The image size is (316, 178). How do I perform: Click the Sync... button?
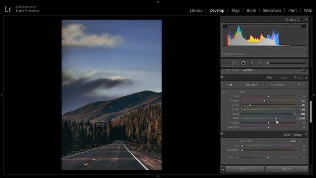point(245,169)
